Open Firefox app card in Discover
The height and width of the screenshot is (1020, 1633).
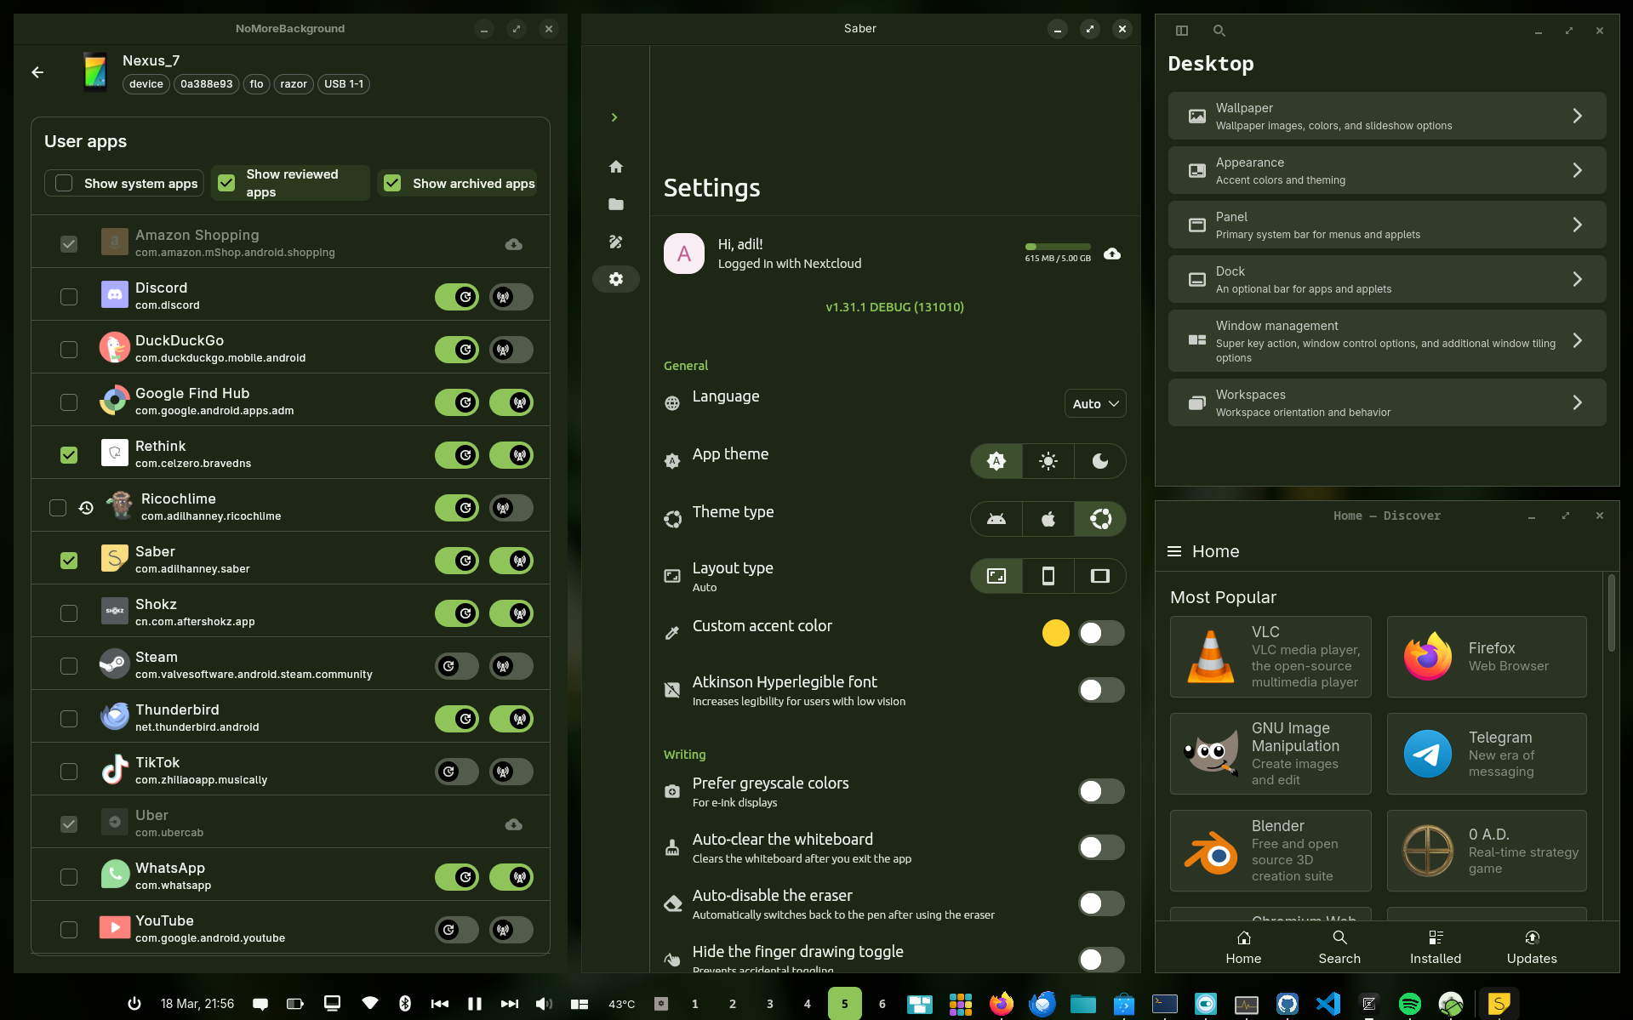click(x=1487, y=657)
